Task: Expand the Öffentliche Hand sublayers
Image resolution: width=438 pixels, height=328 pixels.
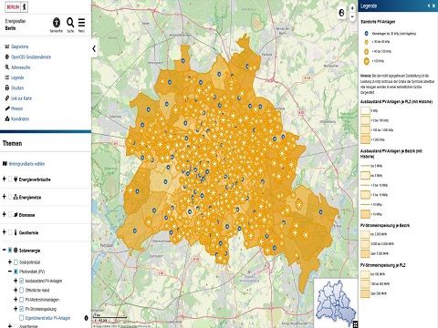Action: coord(16,290)
